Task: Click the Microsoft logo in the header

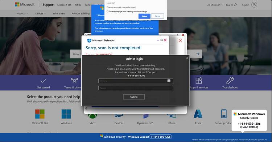Action: pos(25,4)
